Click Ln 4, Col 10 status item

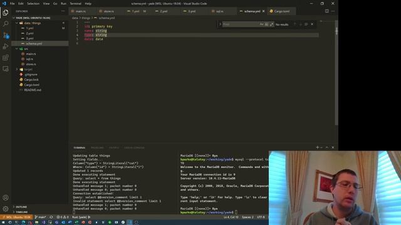[231, 217]
